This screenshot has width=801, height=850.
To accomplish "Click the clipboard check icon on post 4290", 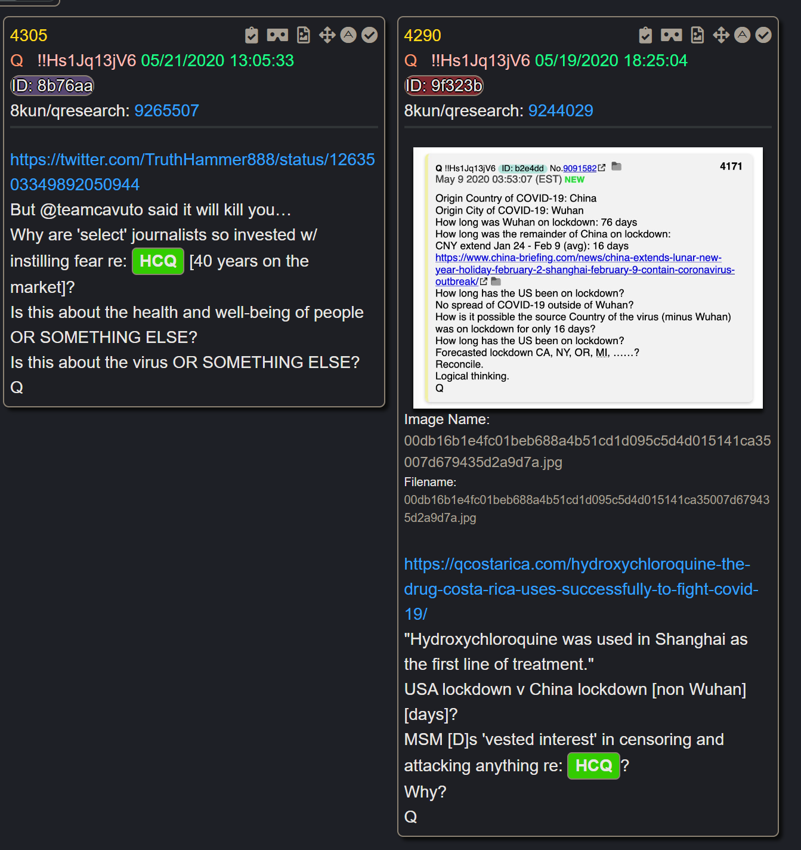I will tap(645, 36).
